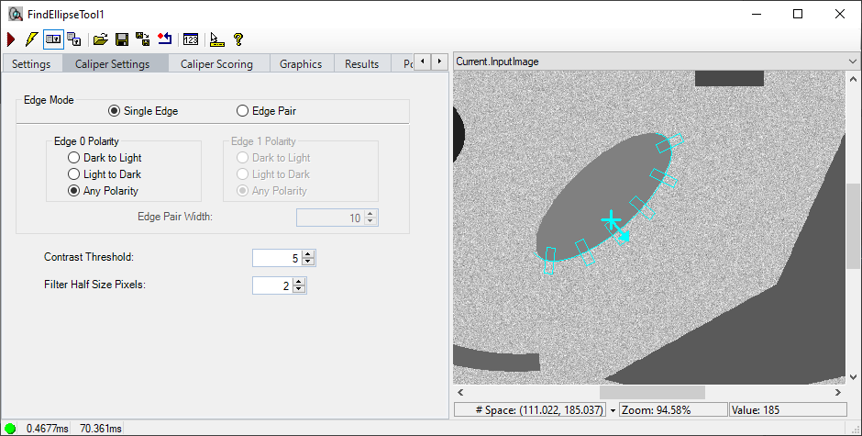This screenshot has width=862, height=436.
Task: Click the Reset icon with blue arrow
Action: coord(164,39)
